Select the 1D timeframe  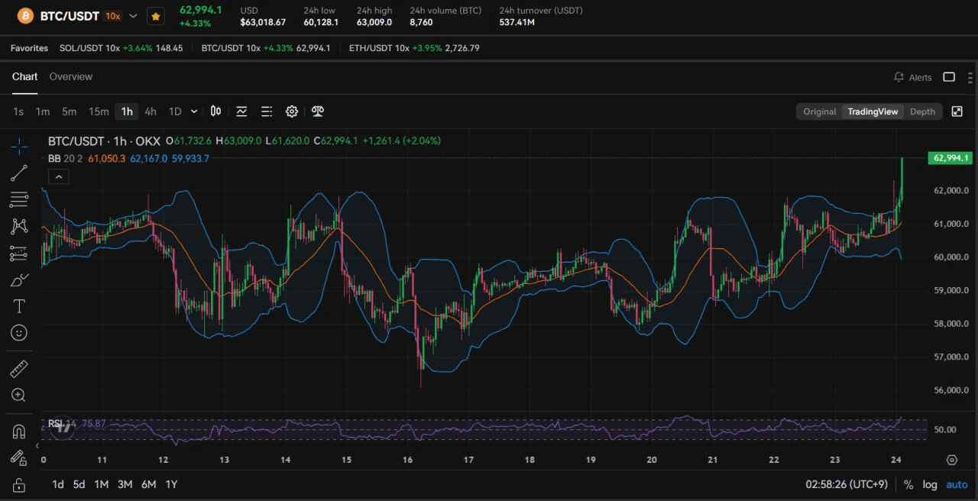point(175,112)
